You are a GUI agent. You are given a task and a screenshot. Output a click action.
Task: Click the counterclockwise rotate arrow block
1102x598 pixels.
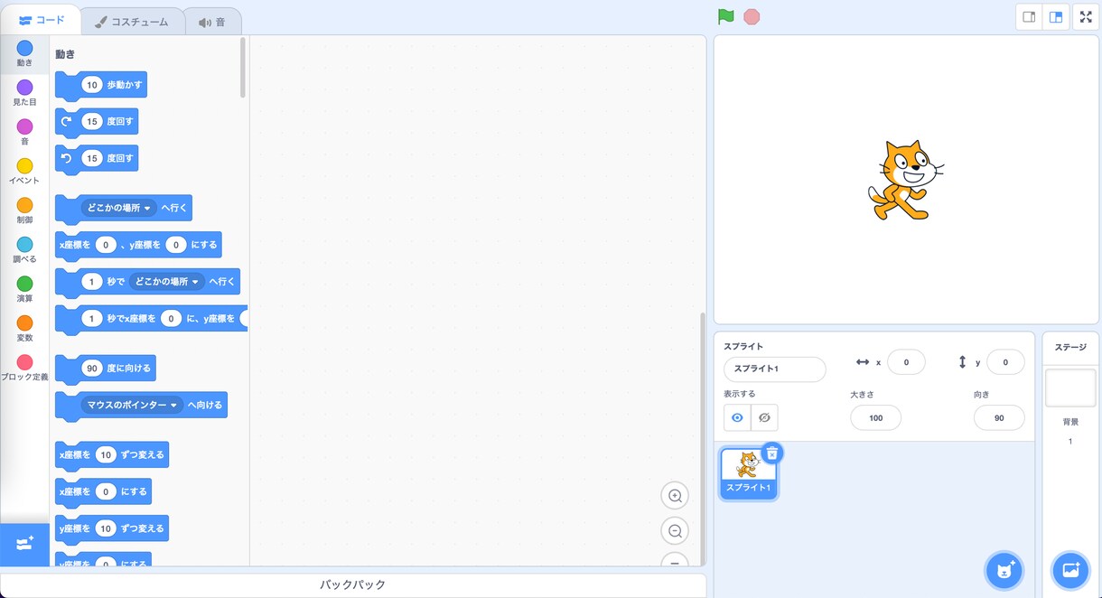66,158
